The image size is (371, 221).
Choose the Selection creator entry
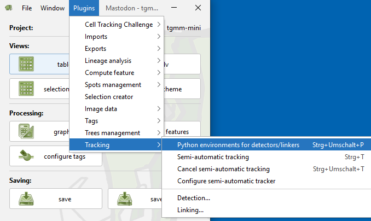(x=117, y=97)
